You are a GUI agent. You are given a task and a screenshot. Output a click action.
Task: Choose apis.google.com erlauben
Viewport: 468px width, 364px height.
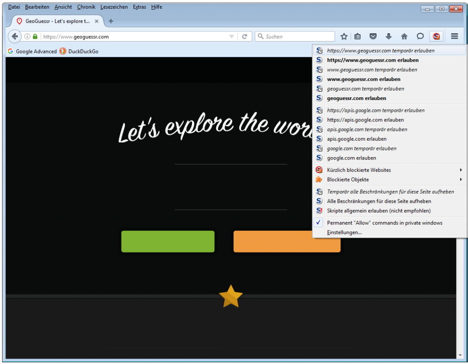coord(389,139)
